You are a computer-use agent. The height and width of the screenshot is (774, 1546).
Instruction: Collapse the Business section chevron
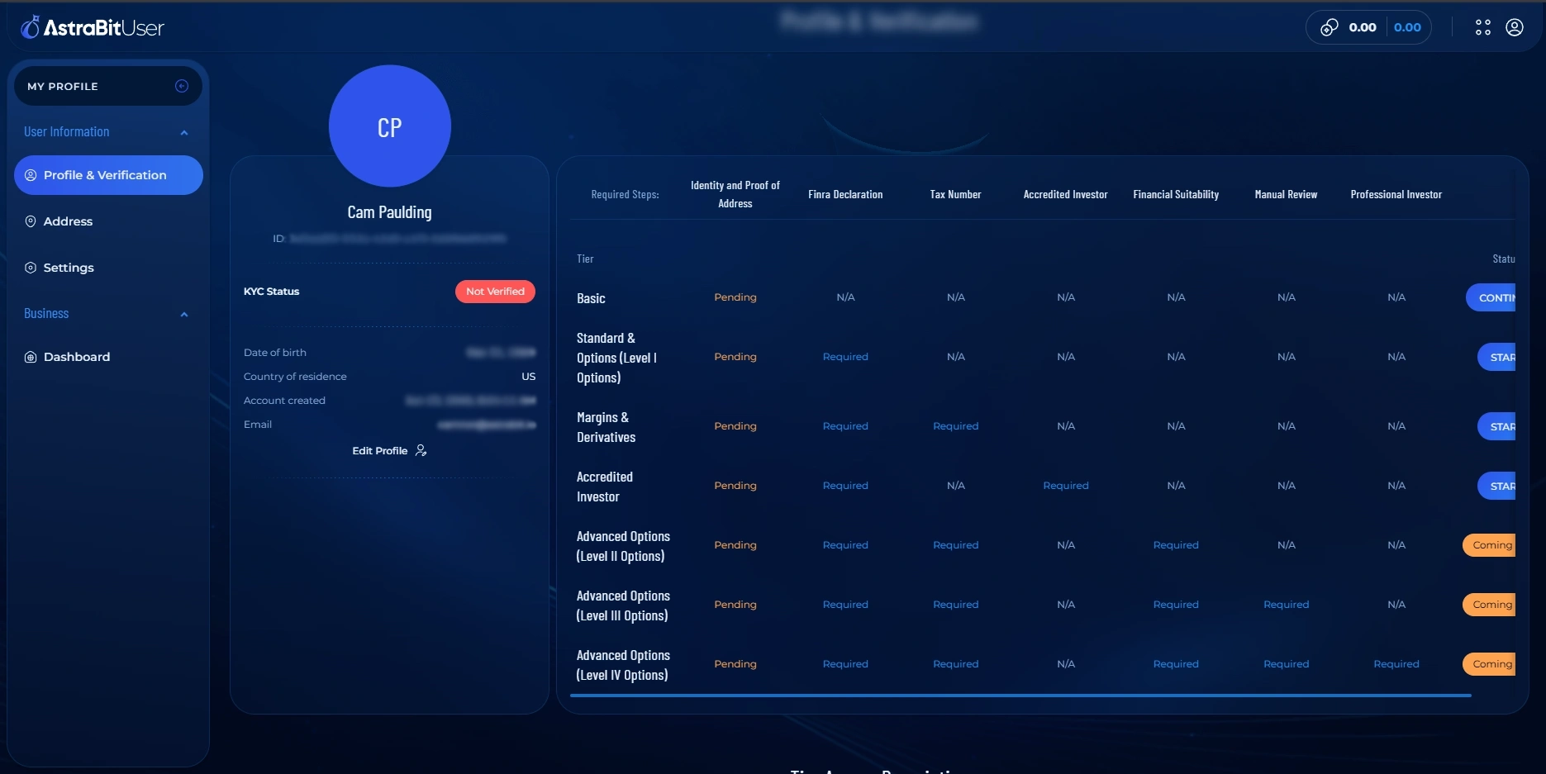[184, 314]
